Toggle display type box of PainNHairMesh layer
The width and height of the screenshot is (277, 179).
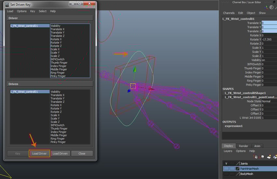click(x=232, y=169)
